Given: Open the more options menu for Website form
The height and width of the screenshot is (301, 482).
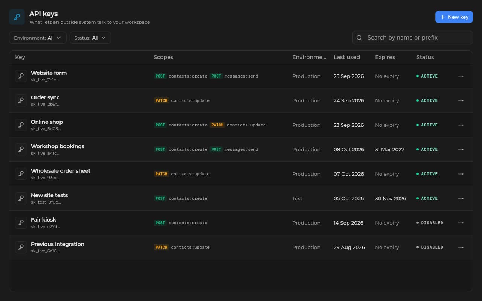Looking at the screenshot, I should pos(461,76).
